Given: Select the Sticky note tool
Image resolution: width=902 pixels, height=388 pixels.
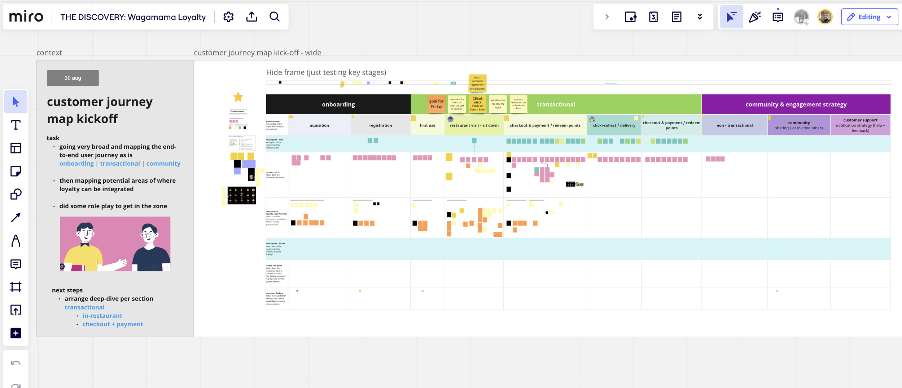Looking at the screenshot, I should coord(16,171).
